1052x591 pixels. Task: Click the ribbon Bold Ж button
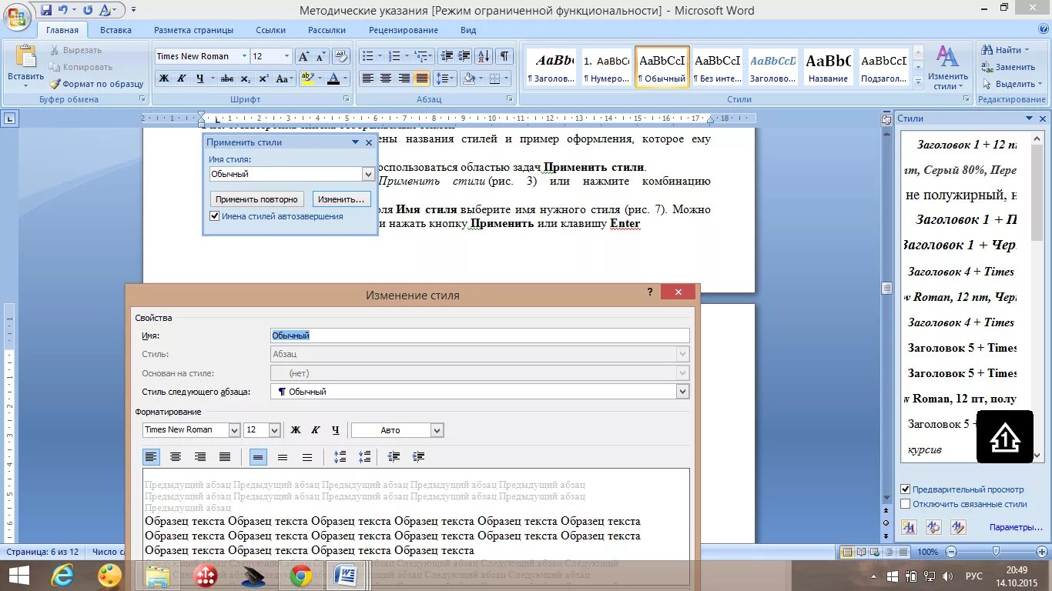click(x=164, y=78)
